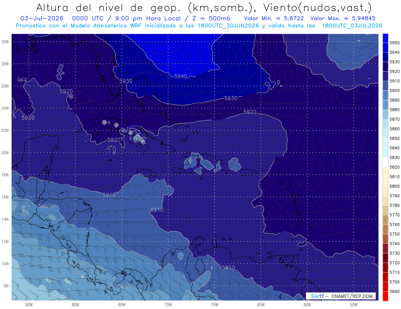
Task: Click the '5710' colorbar scale label
Action: coord(395,272)
